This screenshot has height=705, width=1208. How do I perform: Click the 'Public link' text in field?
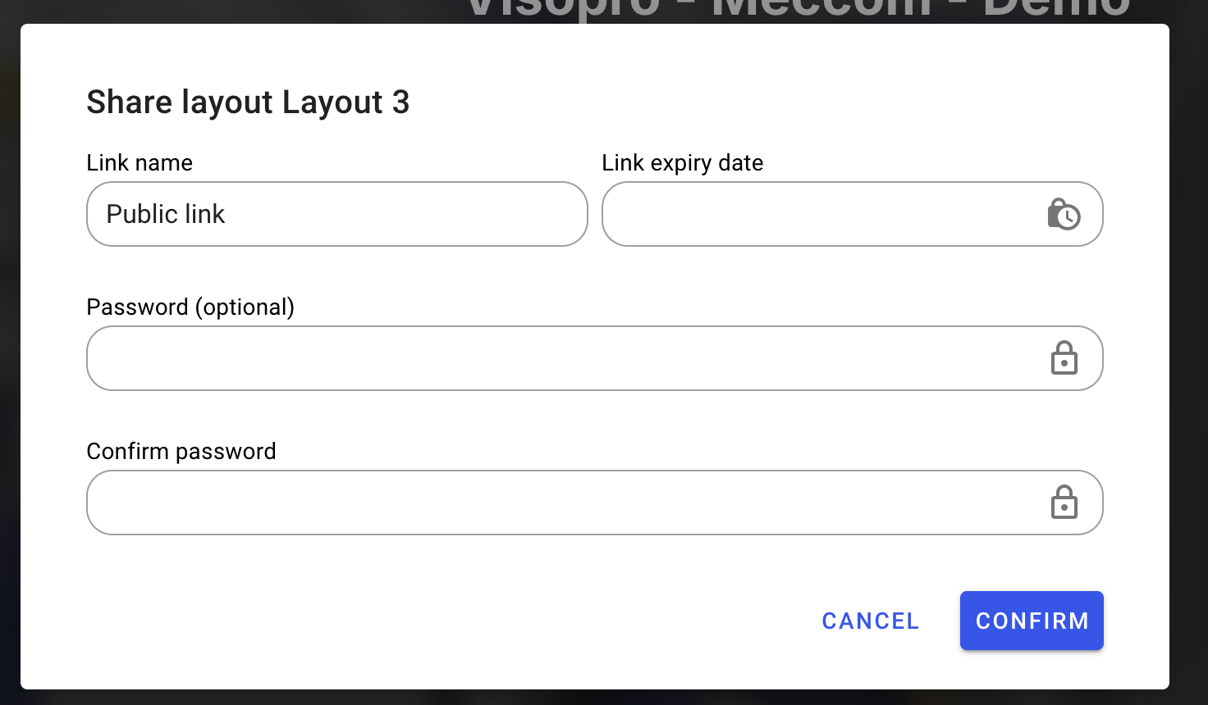pyautogui.click(x=166, y=214)
